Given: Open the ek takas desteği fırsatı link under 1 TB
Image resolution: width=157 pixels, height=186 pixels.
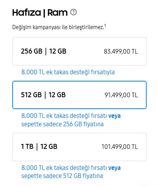Looking at the screenshot, I should (64, 168).
